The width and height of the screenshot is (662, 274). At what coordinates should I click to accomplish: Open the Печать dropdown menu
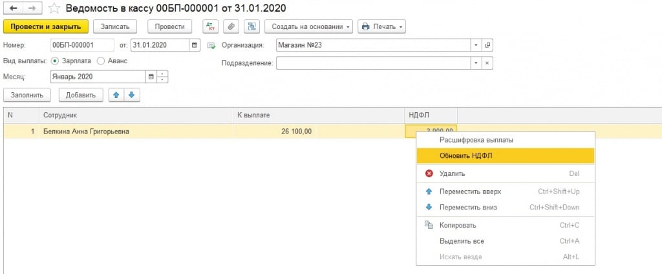coord(382,26)
